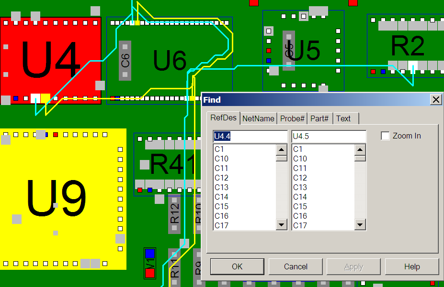The height and width of the screenshot is (287, 444).
Task: Click the U4.5 reference input field
Action: coord(329,136)
